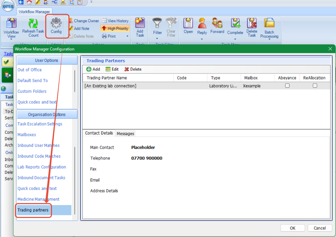This screenshot has width=336, height=237.
Task: Open Medicine Management option
Action: pos(38,199)
